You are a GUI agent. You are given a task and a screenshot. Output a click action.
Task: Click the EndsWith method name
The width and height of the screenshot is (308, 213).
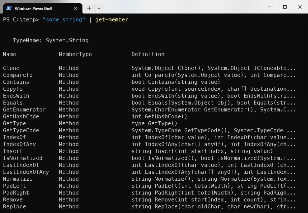click(x=16, y=96)
